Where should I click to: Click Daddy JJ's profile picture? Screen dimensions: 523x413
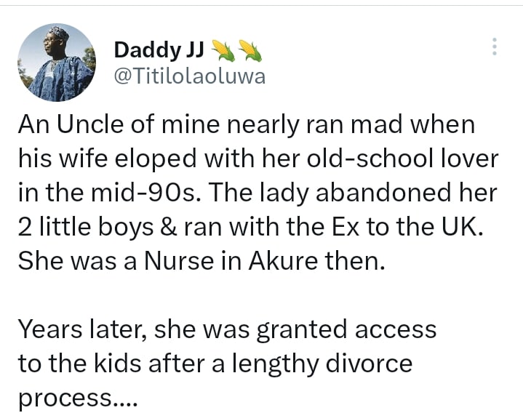(57, 63)
